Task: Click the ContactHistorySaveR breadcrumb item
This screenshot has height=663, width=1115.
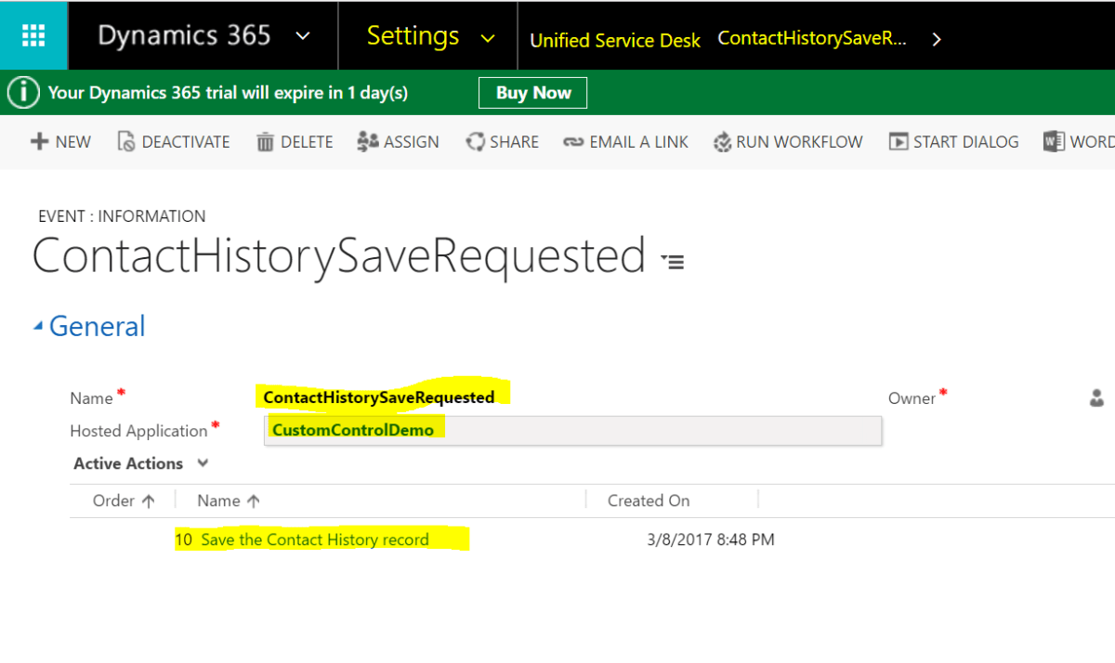Action: click(811, 38)
